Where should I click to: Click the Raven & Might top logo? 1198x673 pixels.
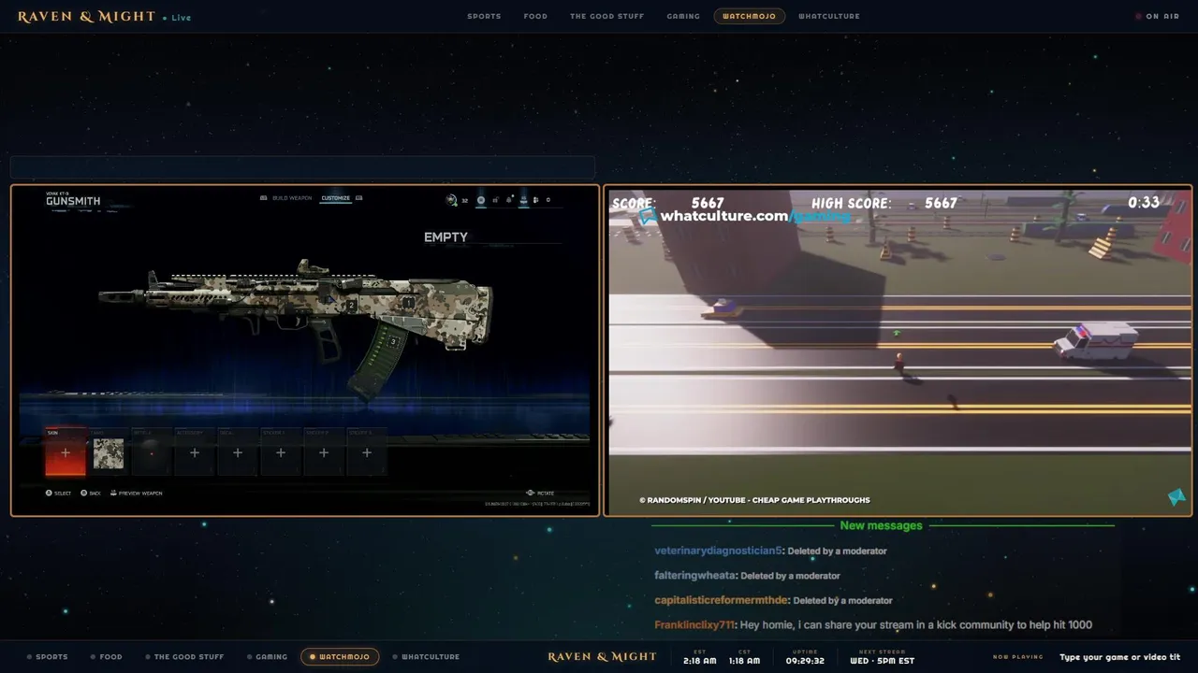86,17
